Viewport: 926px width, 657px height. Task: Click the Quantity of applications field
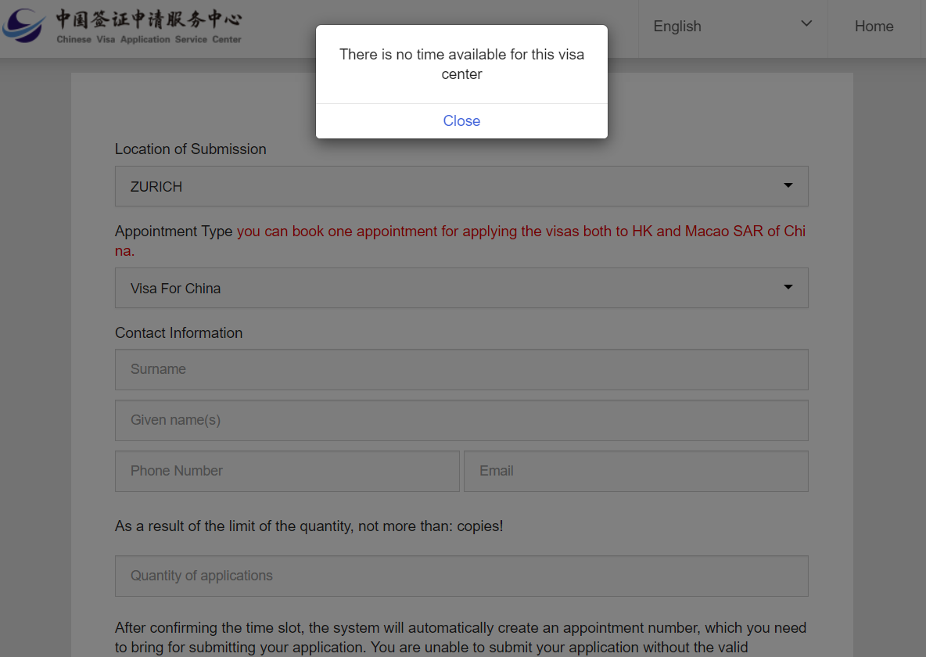pyautogui.click(x=461, y=576)
